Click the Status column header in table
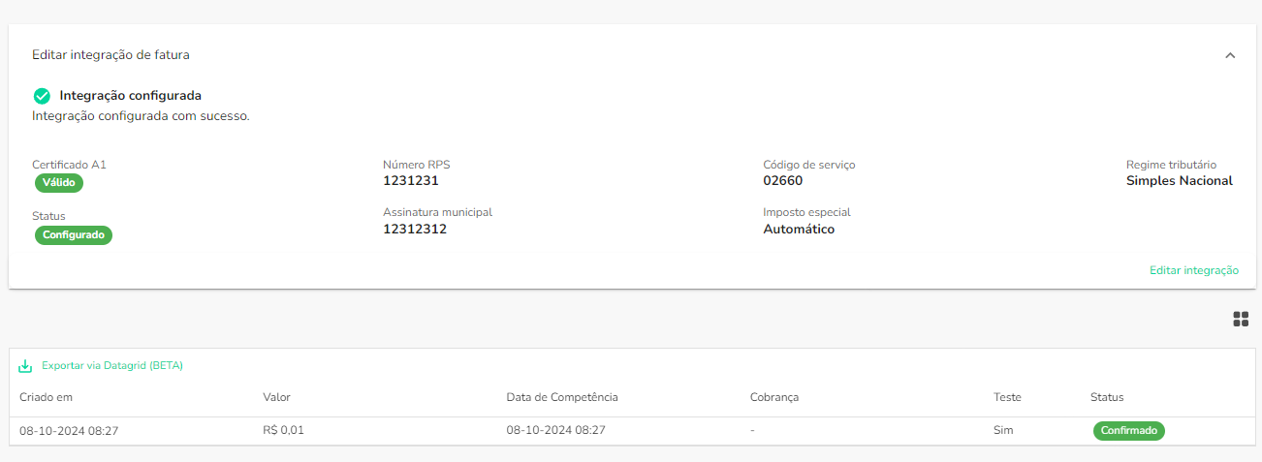 pos(1107,397)
